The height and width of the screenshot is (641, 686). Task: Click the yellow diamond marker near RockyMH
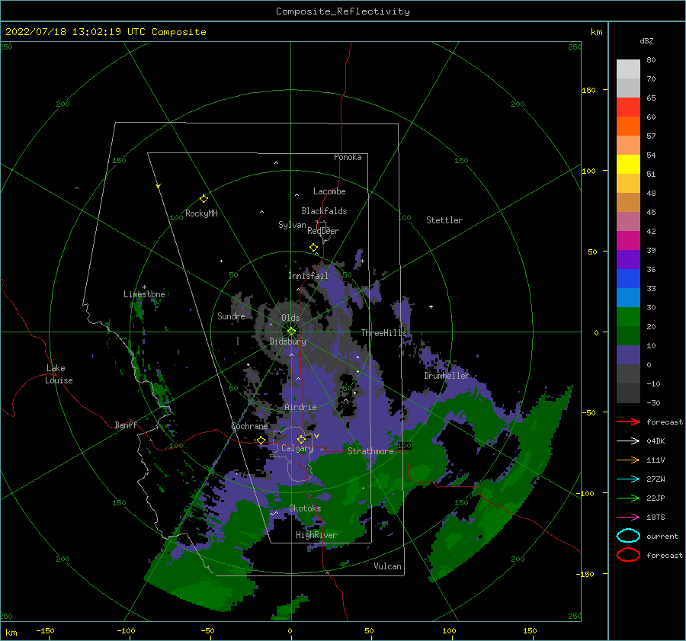point(204,199)
